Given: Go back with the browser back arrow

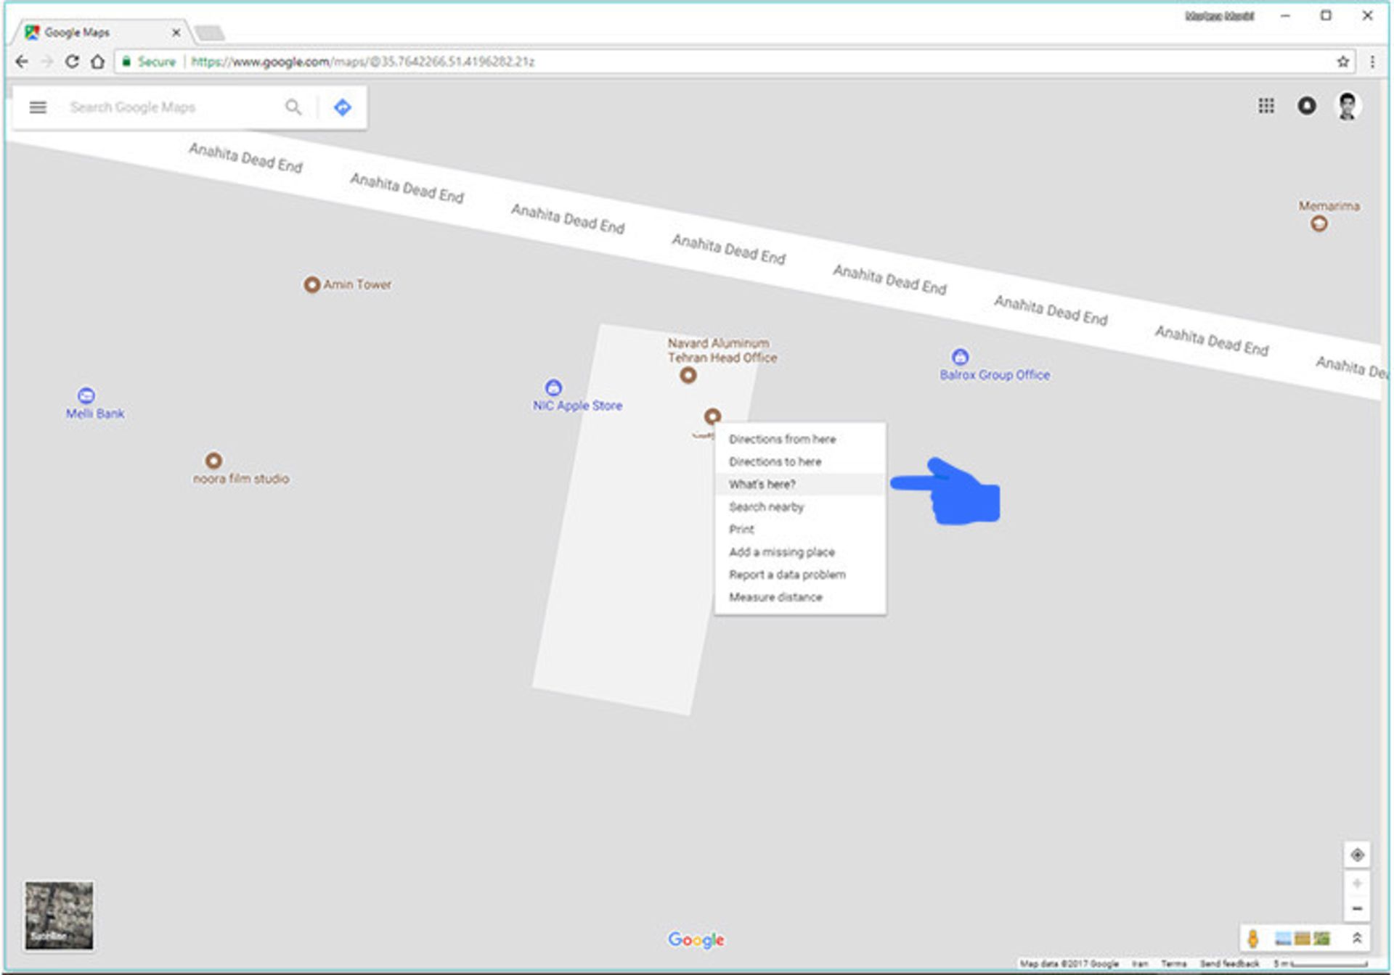Looking at the screenshot, I should pyautogui.click(x=22, y=62).
